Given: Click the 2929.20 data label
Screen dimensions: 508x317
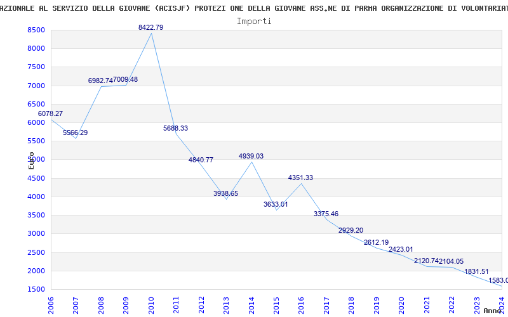Looking at the screenshot, I should tap(351, 230).
